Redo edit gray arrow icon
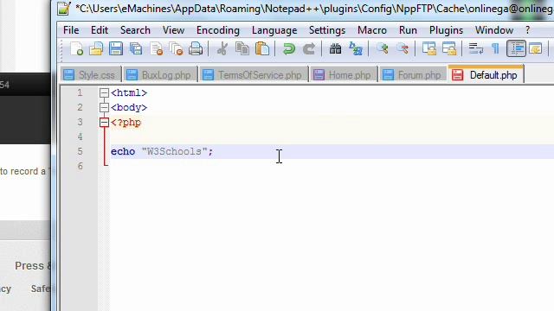The height and width of the screenshot is (311, 554). pyautogui.click(x=309, y=48)
